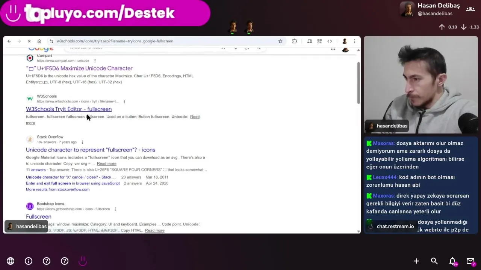Viewport: 481px width, 270px height.
Task: Click the site information icon in address bar
Action: 51,41
